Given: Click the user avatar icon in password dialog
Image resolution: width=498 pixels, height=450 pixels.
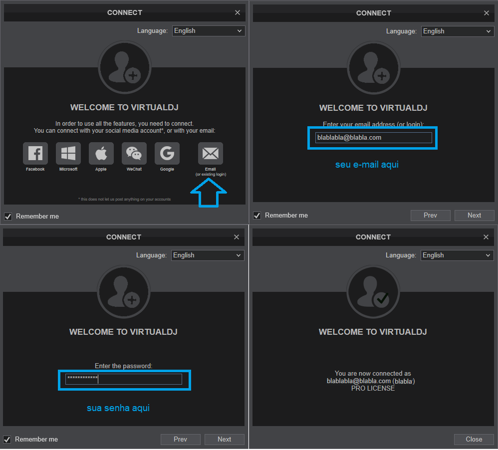Looking at the screenshot, I should [x=124, y=292].
